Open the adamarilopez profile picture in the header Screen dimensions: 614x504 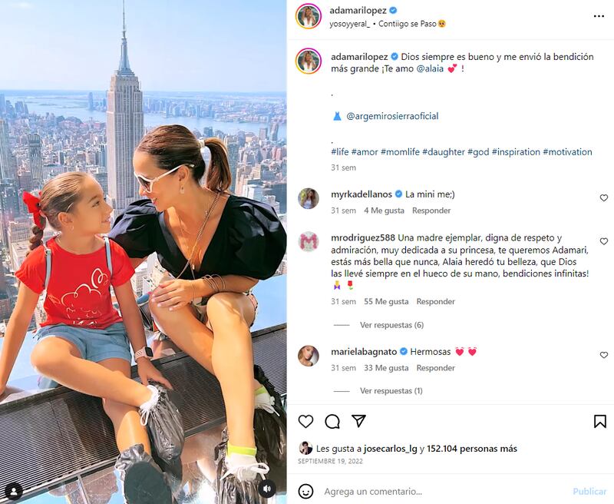point(309,16)
